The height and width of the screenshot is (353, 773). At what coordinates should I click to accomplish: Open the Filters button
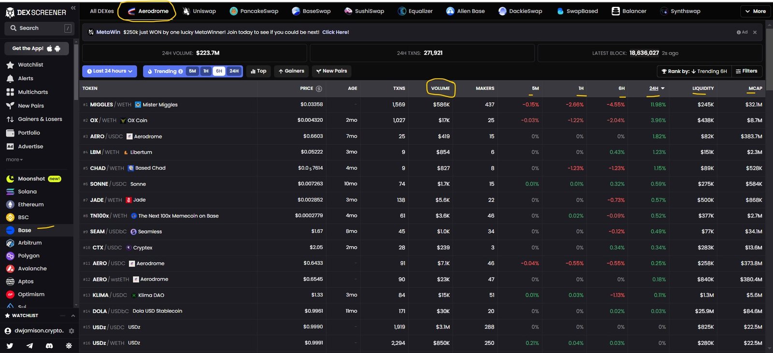coord(746,71)
